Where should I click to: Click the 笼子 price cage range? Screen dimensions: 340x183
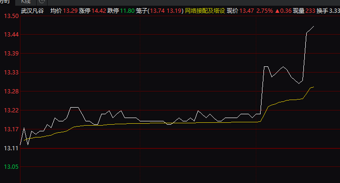pyautogui.click(x=160, y=11)
